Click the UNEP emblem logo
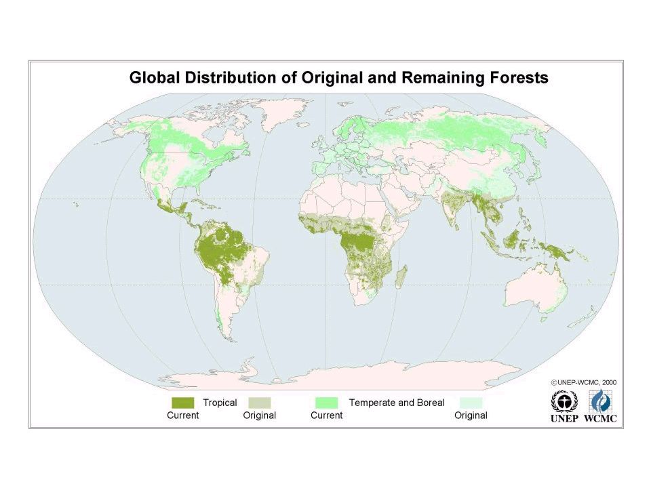 click(x=564, y=401)
